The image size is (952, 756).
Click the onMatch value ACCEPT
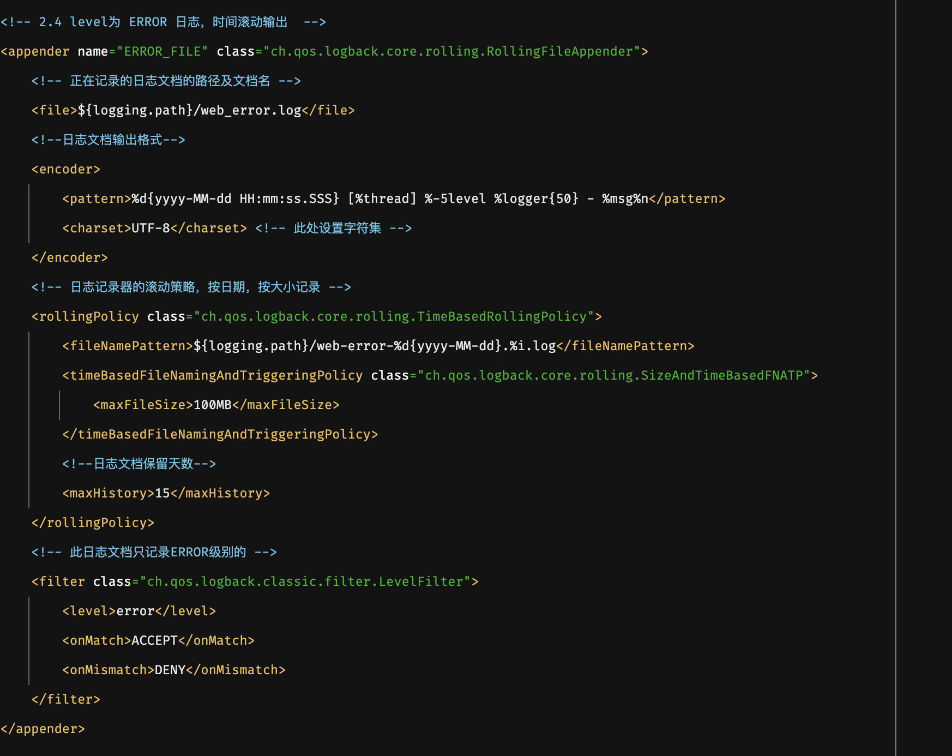[155, 640]
